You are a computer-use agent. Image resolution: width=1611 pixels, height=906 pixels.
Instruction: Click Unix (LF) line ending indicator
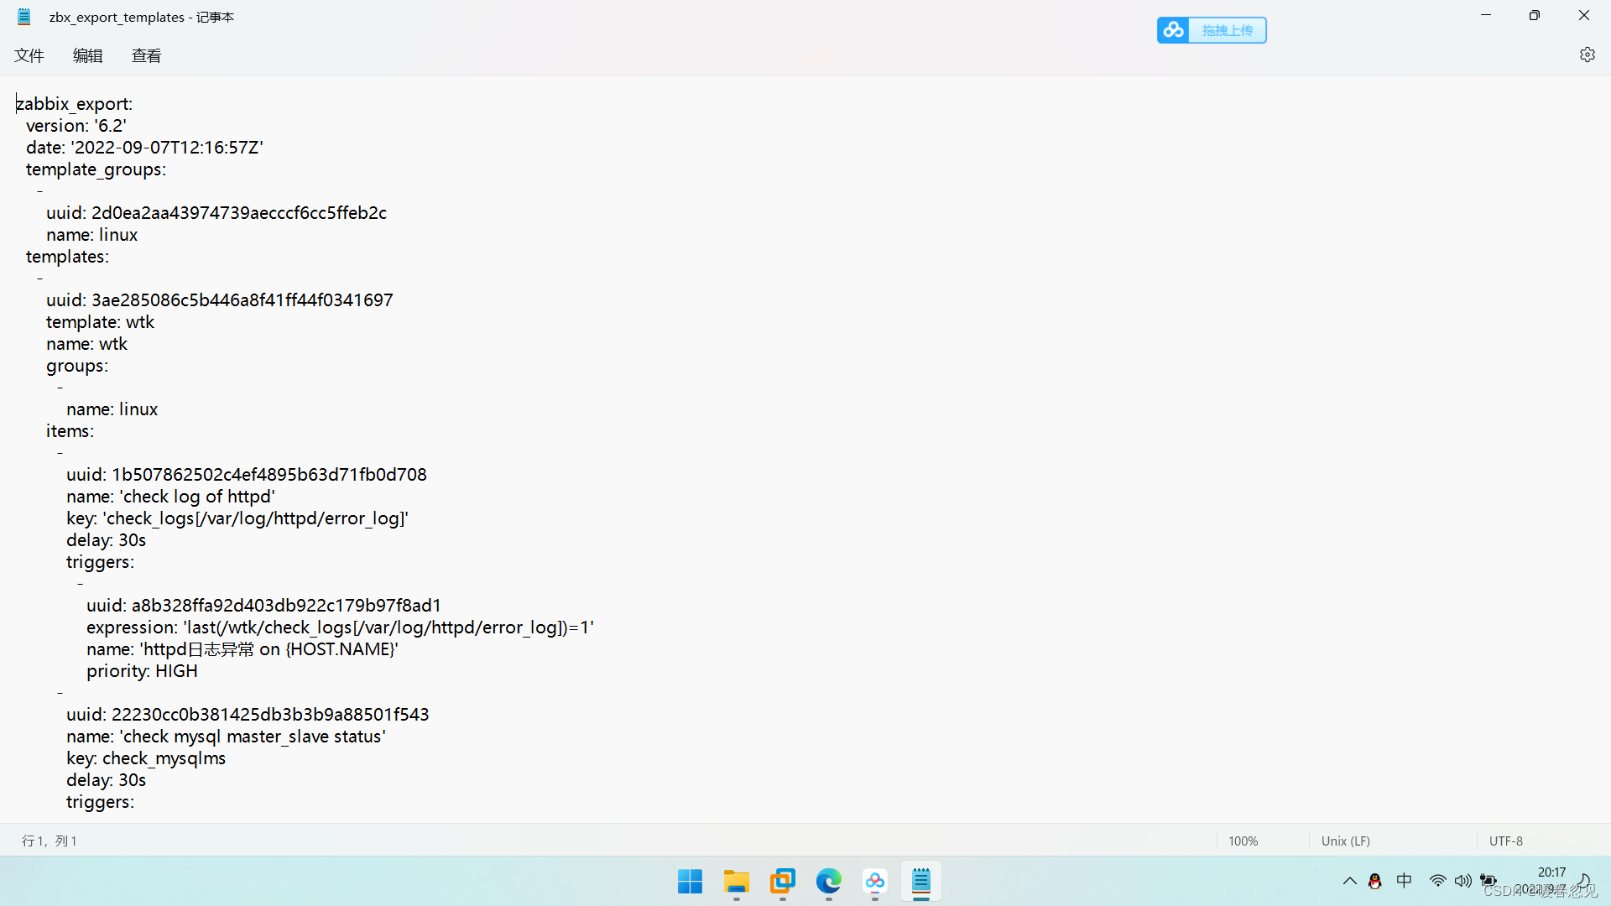point(1346,841)
